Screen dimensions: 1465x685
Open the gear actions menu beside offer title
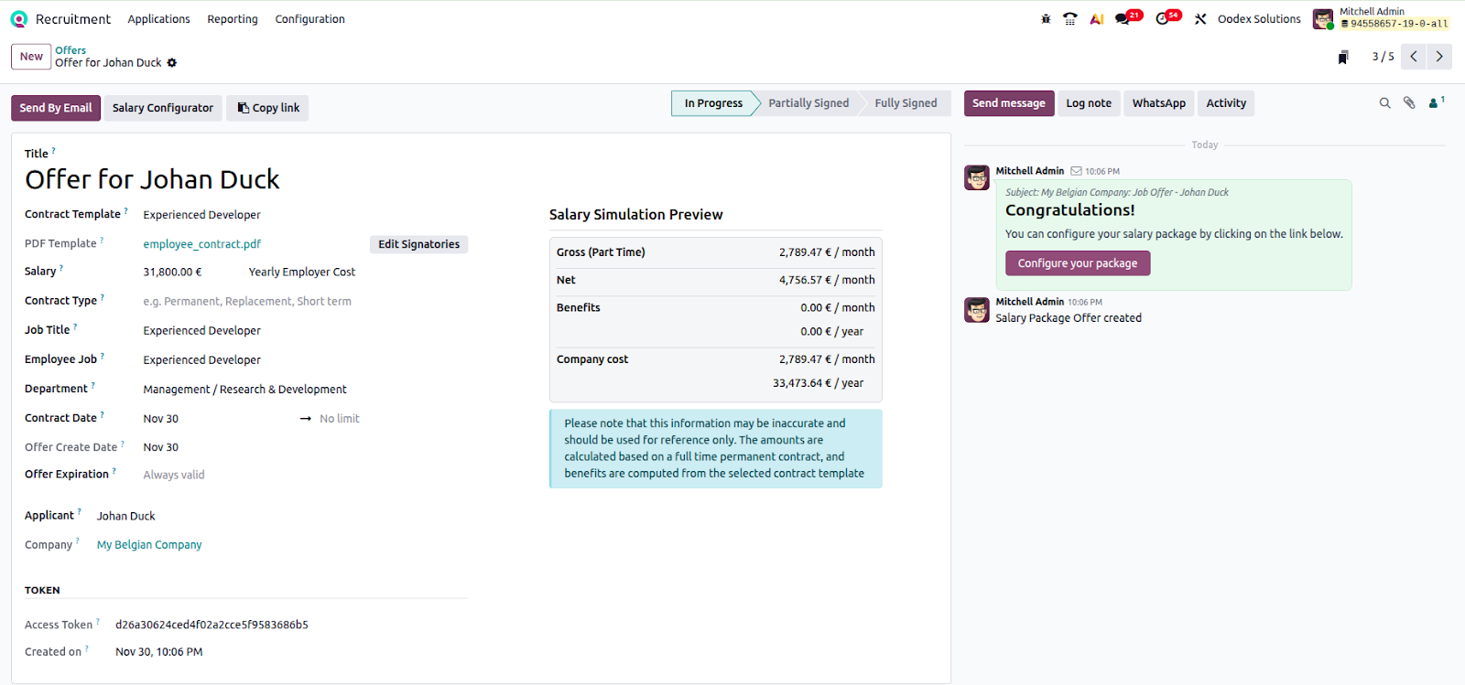point(172,63)
